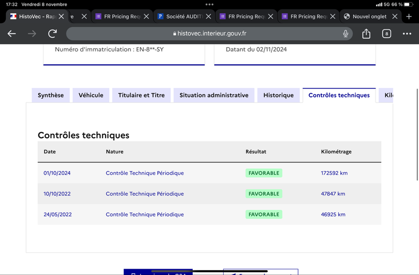419x275 pixels.
Task: Click Contrôle Technique Périodique in 10/10/2022 row
Action: (x=145, y=194)
